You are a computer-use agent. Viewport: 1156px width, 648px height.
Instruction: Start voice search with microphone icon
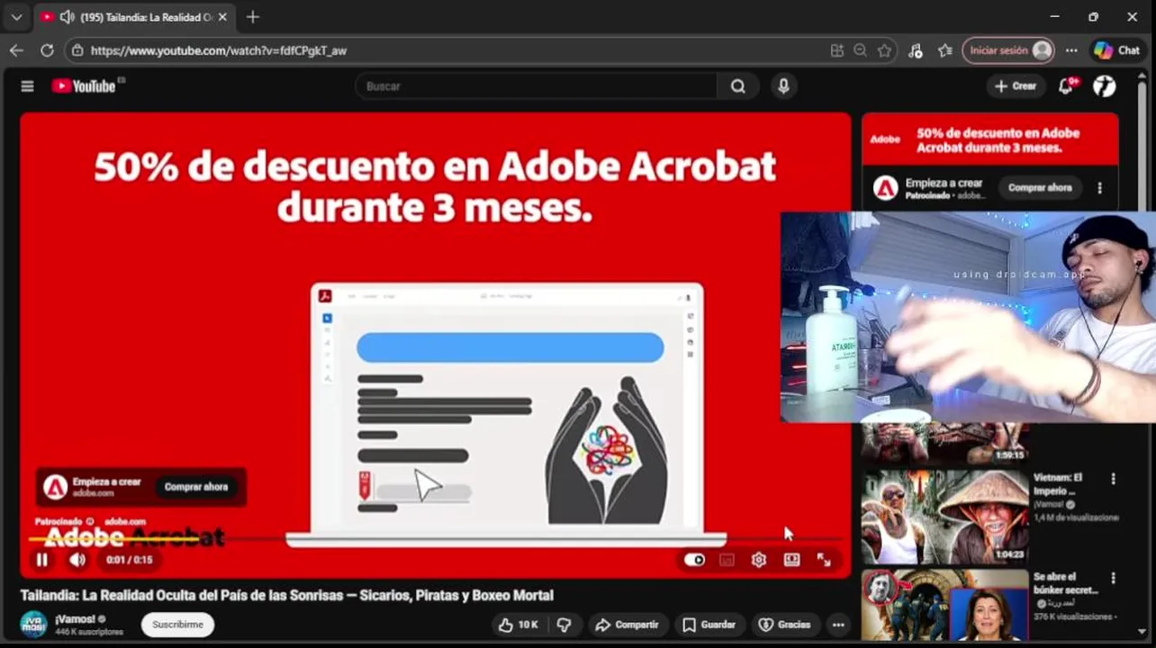click(x=783, y=86)
